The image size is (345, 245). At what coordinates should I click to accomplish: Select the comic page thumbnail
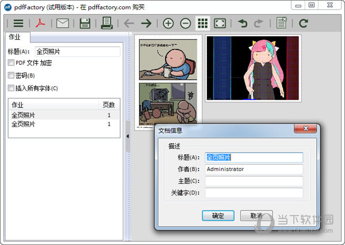[x=168, y=83]
